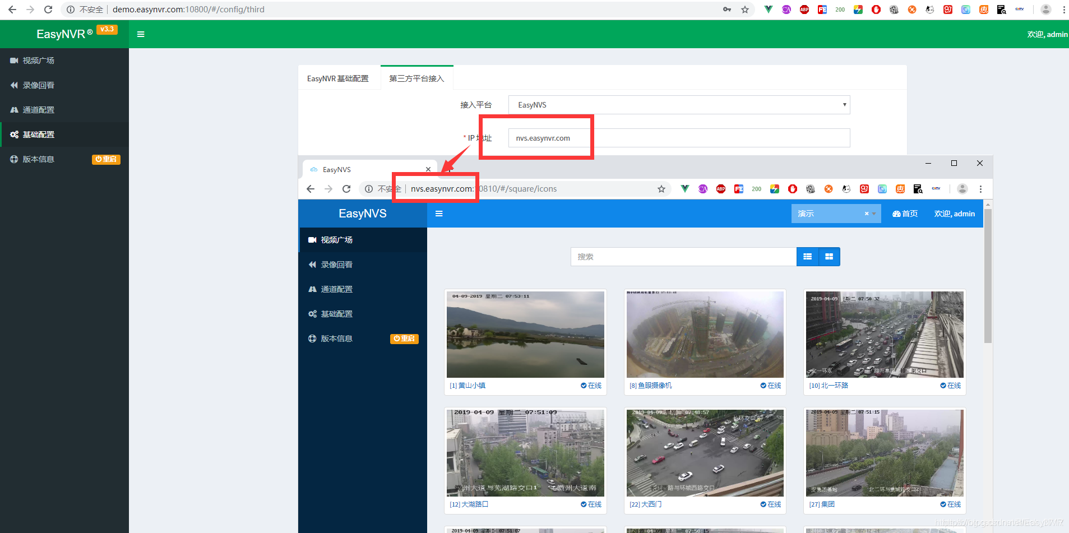
Task: Open 视频广场 in the EasyNVR sidebar
Action: click(x=64, y=61)
